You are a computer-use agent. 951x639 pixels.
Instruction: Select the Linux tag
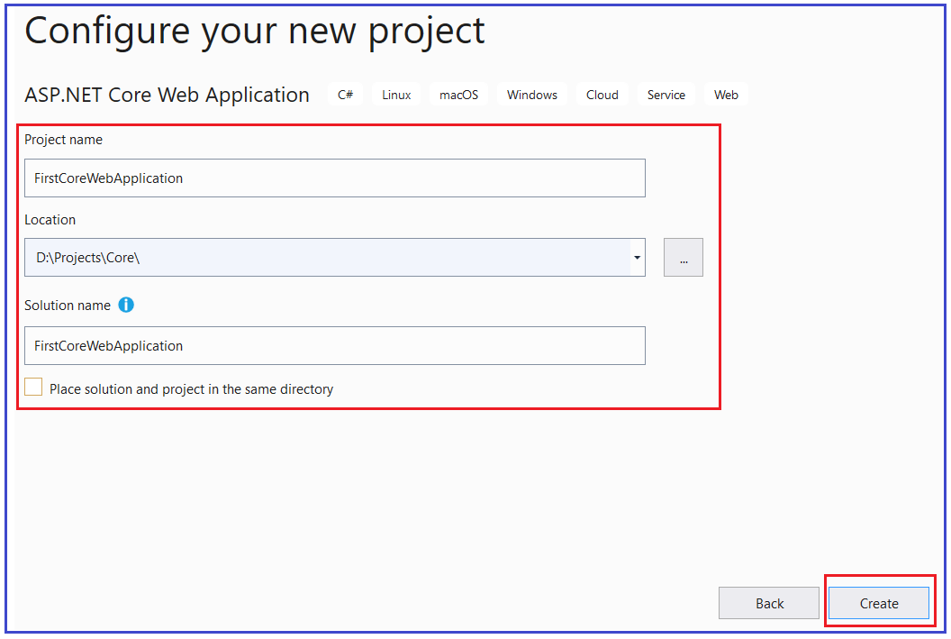pos(396,95)
